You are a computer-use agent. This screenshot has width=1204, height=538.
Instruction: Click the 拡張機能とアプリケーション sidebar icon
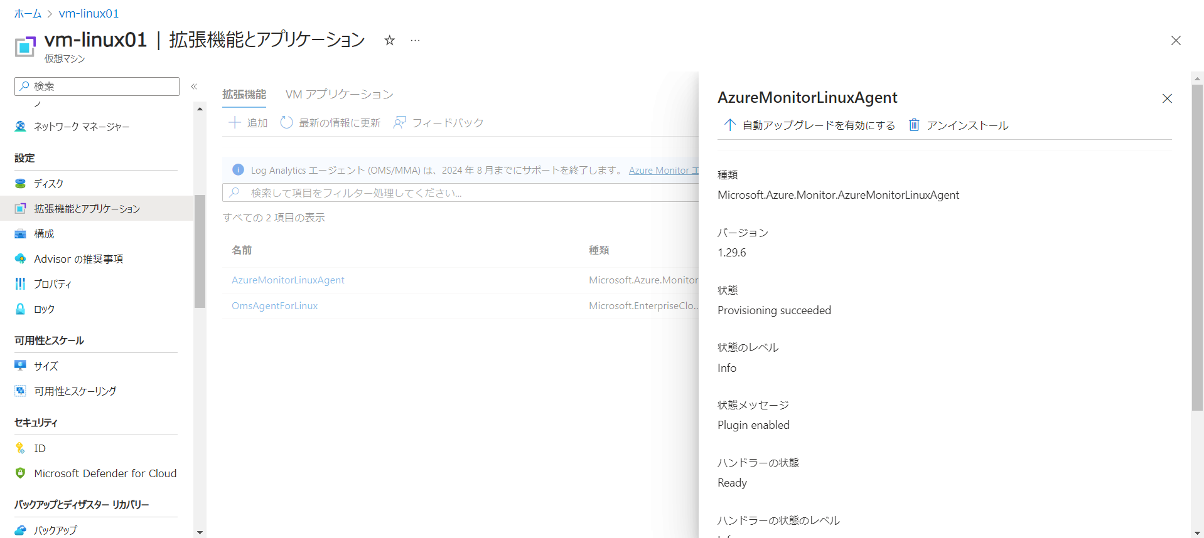[x=21, y=208]
